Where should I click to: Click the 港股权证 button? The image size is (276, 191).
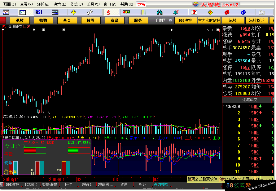(x=256, y=20)
